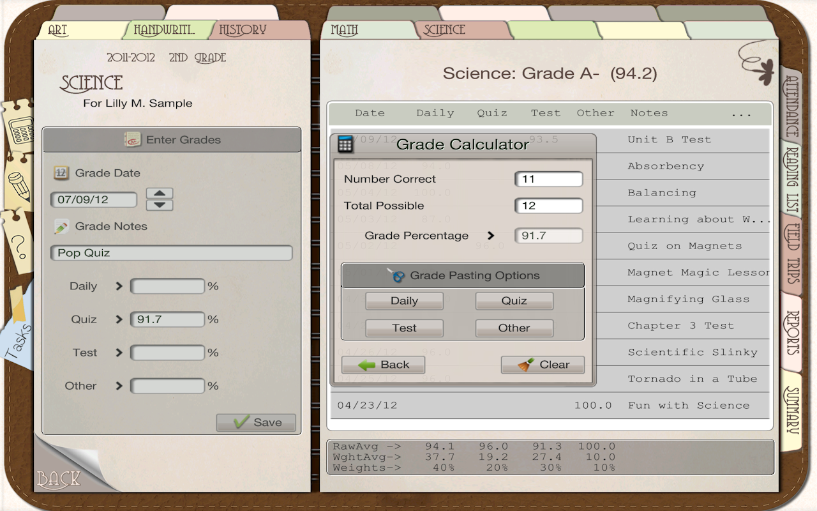Click the Grade Calculator icon in the dialog title
Viewport: 817px width, 511px height.
coord(345,144)
